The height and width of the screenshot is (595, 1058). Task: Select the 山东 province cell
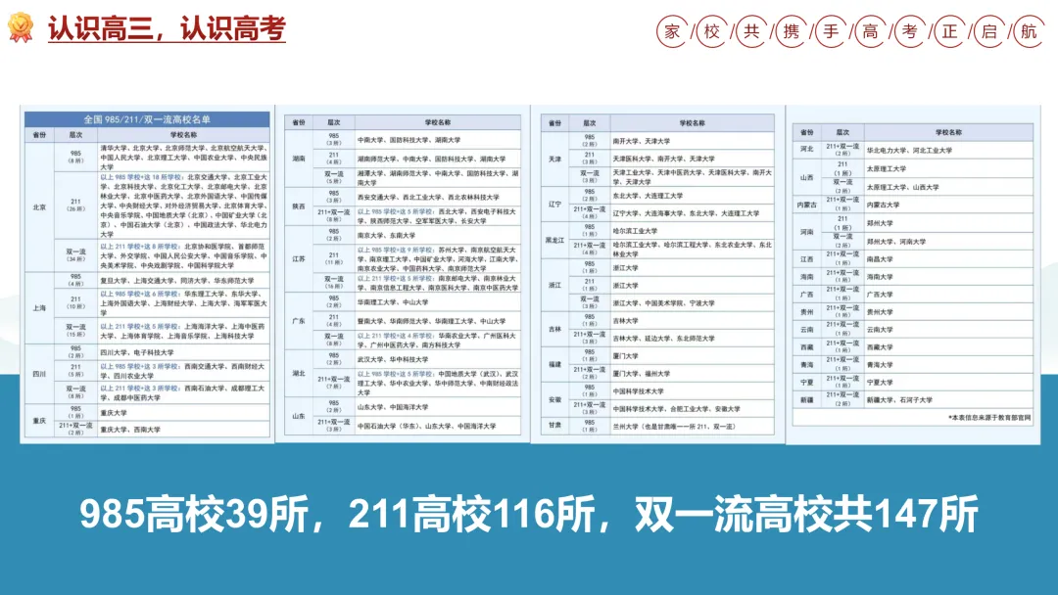pyautogui.click(x=299, y=416)
